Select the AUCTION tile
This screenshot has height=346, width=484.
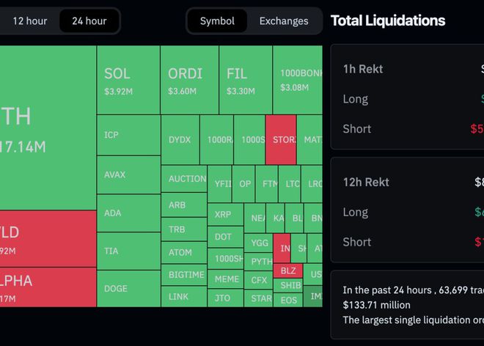click(184, 179)
